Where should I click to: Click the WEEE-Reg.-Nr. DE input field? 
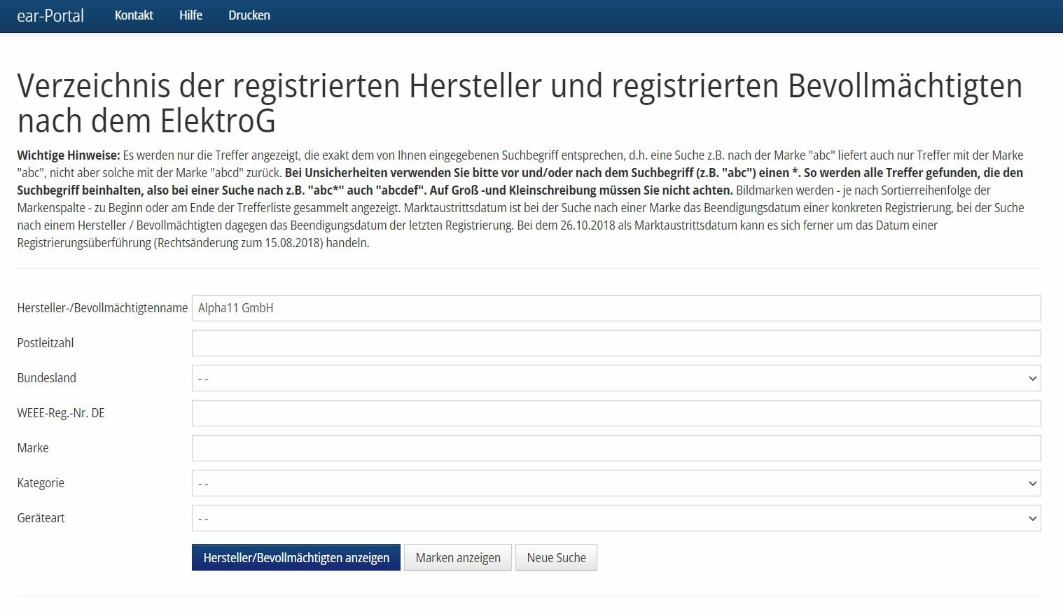tap(616, 413)
